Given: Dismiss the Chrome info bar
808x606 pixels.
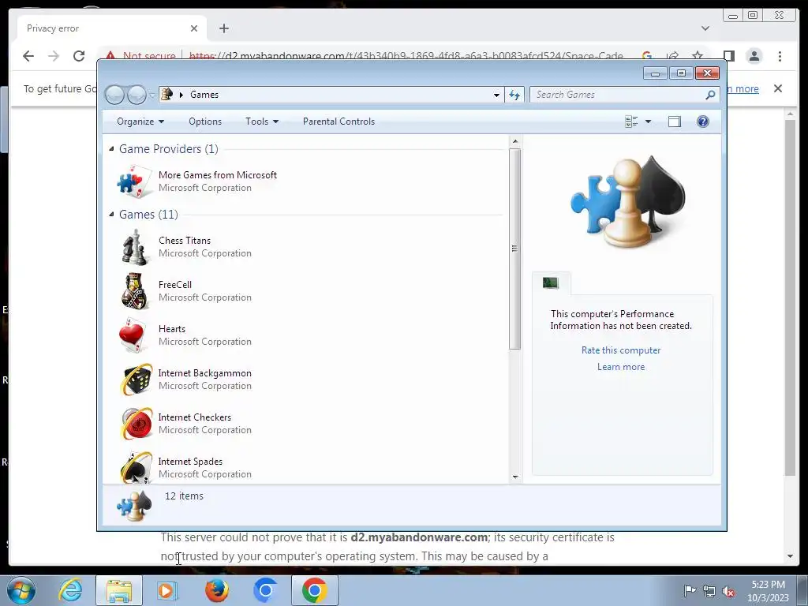Looking at the screenshot, I should click(777, 88).
